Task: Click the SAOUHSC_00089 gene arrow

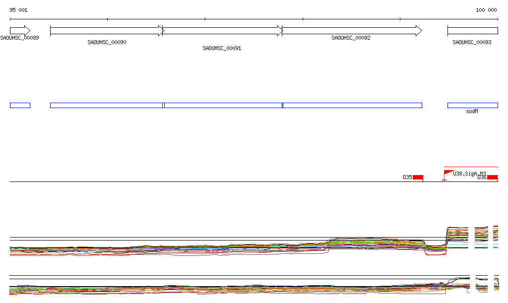Action: point(20,30)
